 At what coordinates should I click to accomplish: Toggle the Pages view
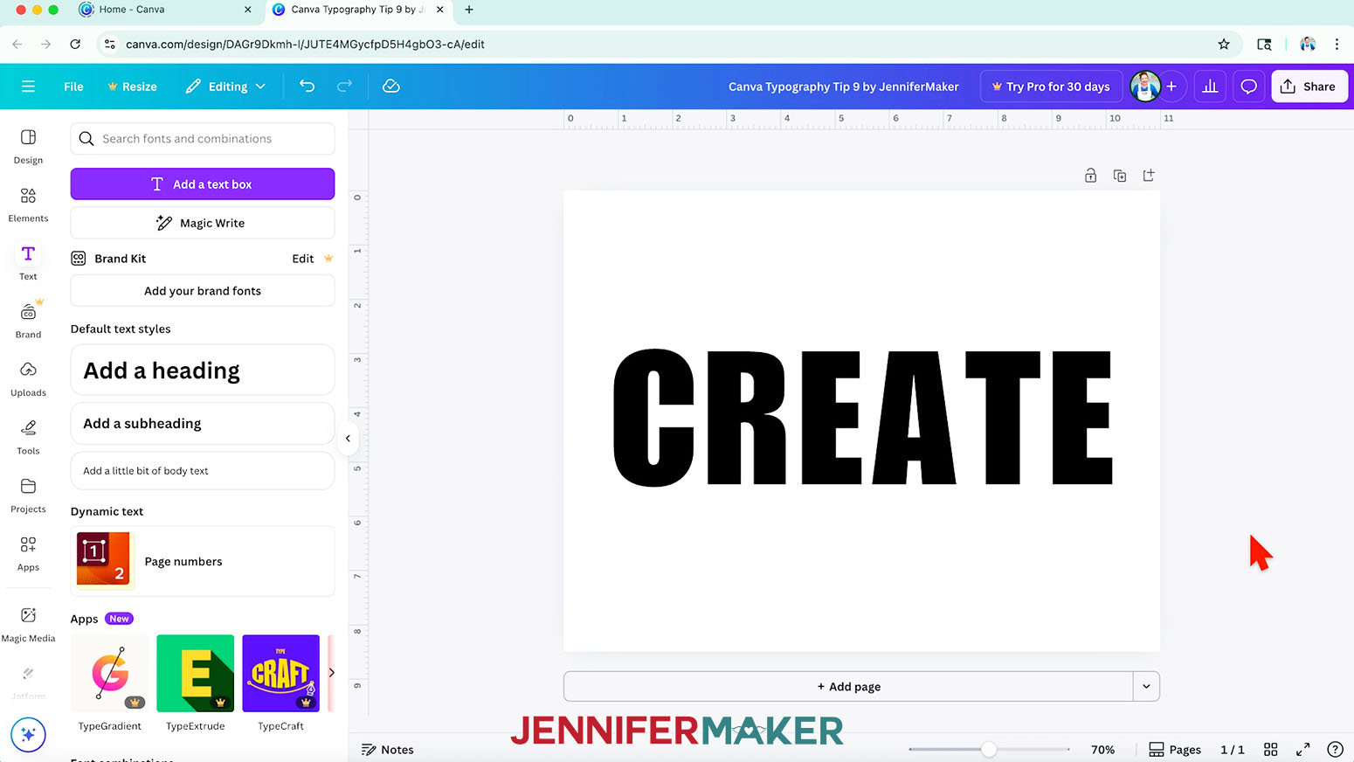tap(1175, 750)
